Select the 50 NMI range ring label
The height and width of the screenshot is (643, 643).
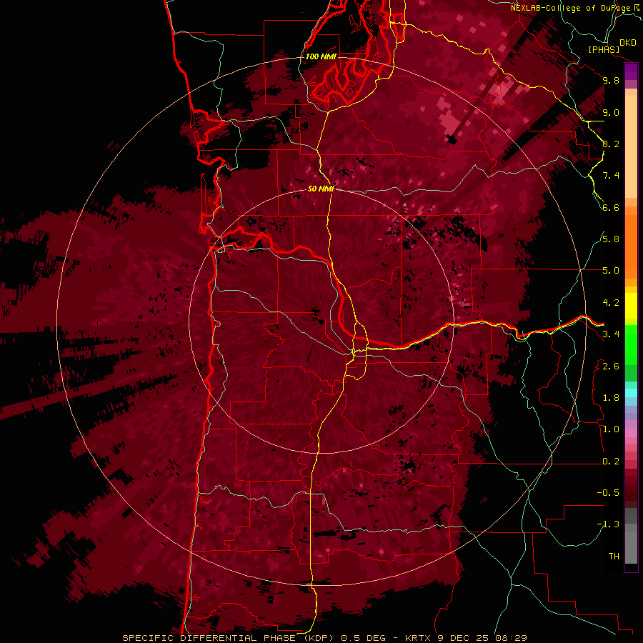coord(321,189)
